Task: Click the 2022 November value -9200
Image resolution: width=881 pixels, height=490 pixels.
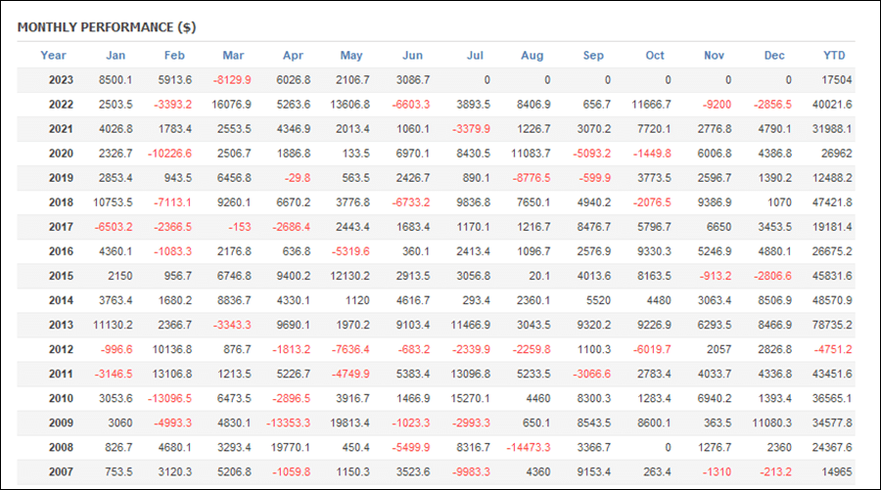Action: click(x=717, y=105)
